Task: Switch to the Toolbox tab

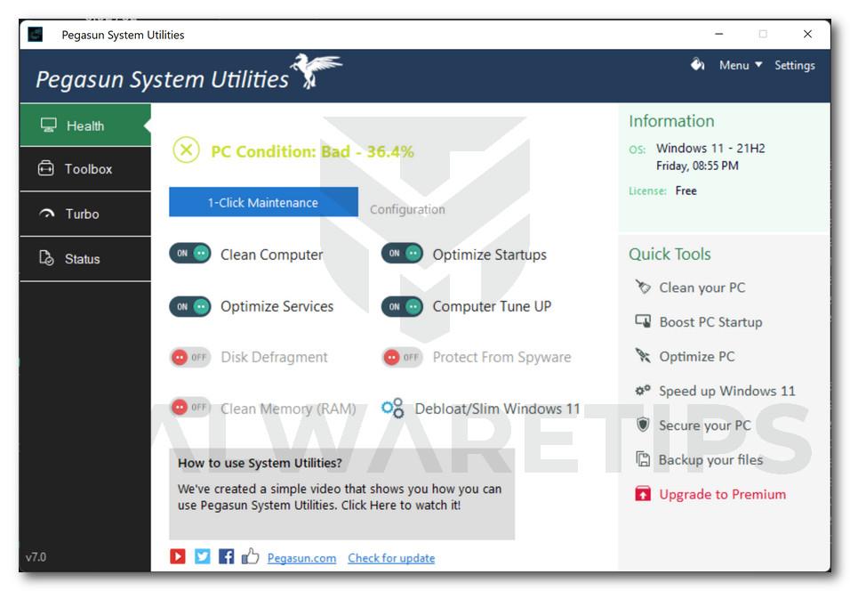Action: (x=85, y=169)
